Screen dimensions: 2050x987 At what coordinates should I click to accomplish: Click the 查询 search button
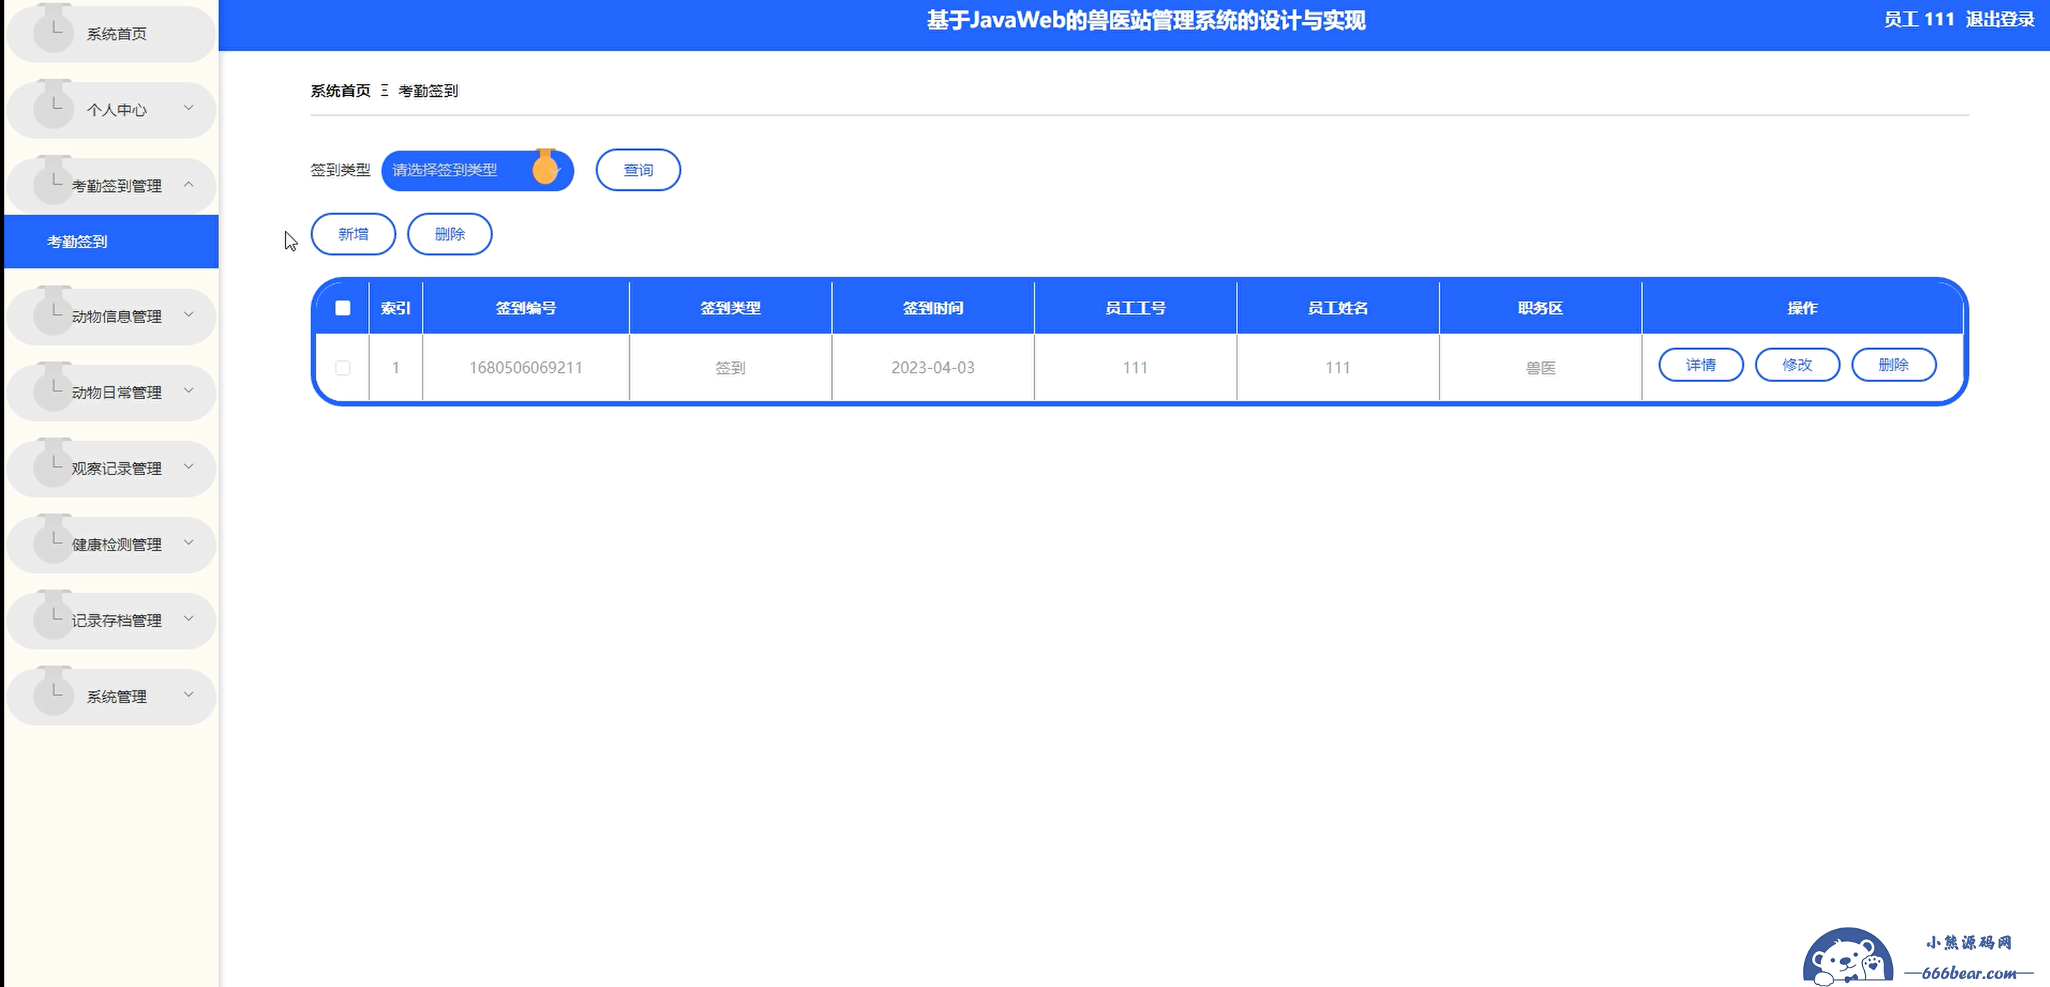(638, 170)
